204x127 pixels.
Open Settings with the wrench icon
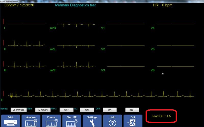click(92, 121)
